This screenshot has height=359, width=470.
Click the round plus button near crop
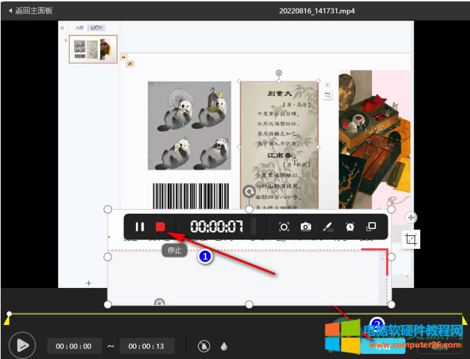click(x=410, y=217)
